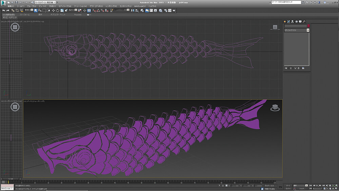Click the Redo arrow in main toolbar

click(8, 11)
